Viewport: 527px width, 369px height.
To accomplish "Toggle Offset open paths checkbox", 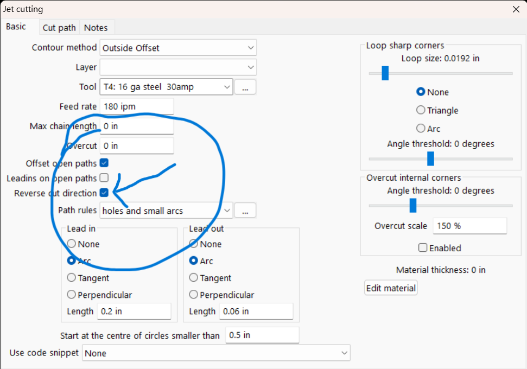I will click(x=104, y=163).
